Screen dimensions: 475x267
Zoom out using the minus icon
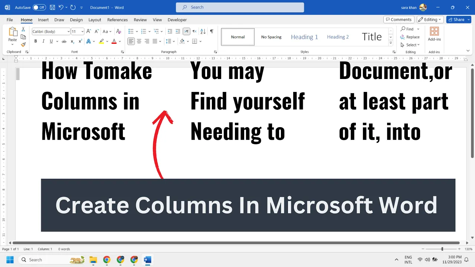(x=423, y=249)
